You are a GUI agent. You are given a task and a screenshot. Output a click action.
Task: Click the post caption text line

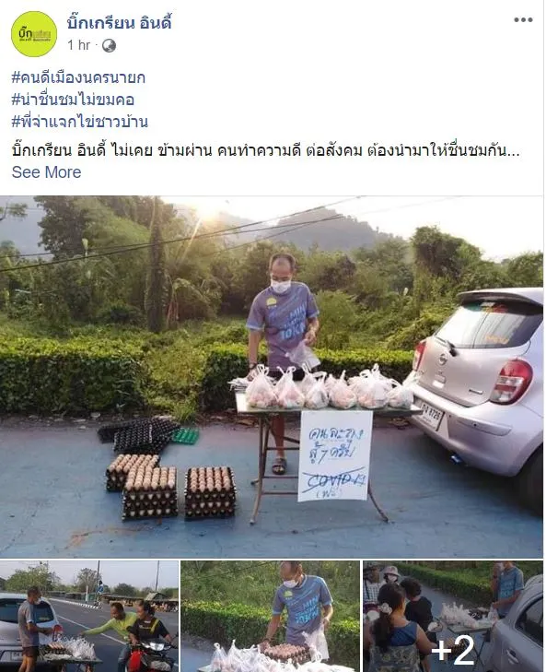(x=265, y=150)
